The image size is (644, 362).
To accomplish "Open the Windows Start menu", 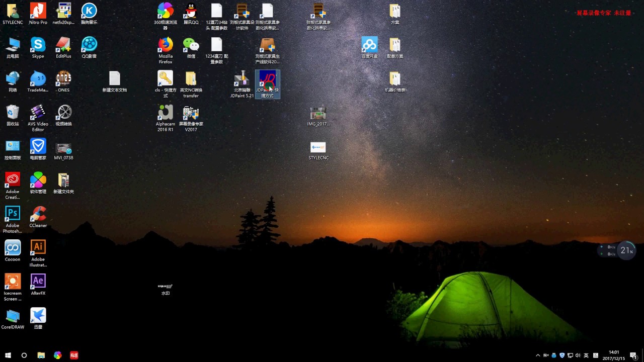I will click(x=8, y=355).
